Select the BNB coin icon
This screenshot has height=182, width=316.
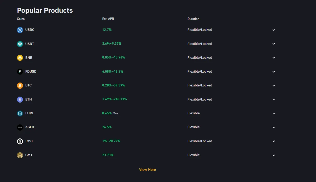coord(20,58)
